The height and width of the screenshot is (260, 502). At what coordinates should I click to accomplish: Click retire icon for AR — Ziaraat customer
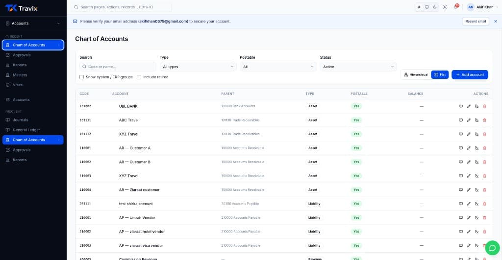pyautogui.click(x=477, y=190)
